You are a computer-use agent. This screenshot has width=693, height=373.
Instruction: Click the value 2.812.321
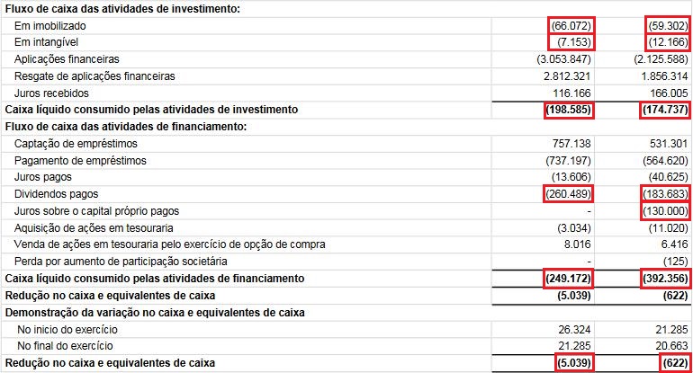click(x=566, y=76)
